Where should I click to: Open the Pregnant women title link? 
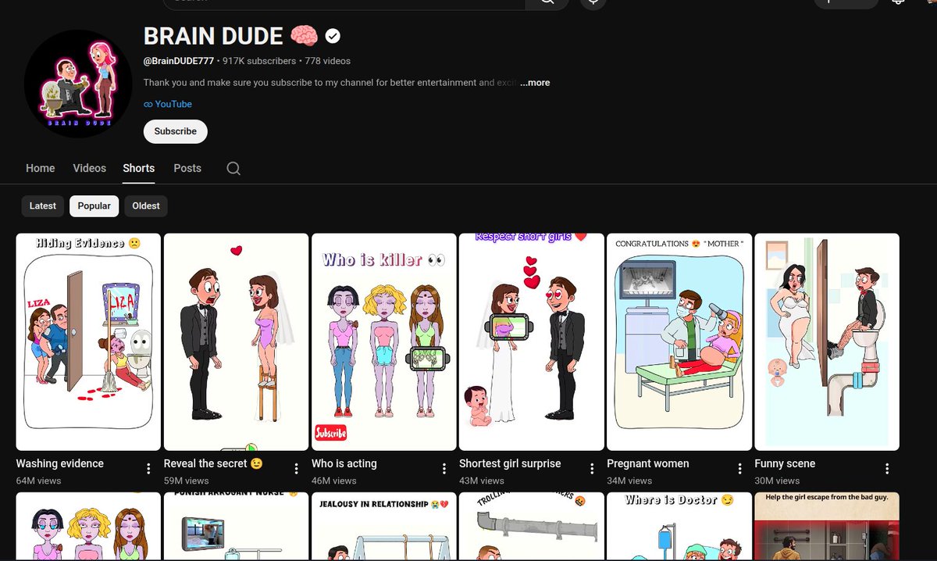click(648, 463)
